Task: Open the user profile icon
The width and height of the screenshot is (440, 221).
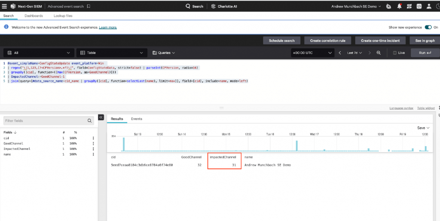Action: [x=430, y=6]
